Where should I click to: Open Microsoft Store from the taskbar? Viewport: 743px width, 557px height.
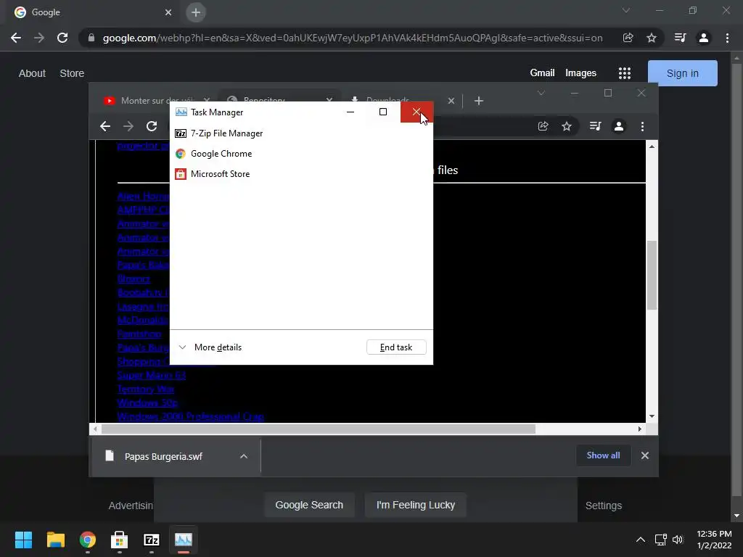120,540
